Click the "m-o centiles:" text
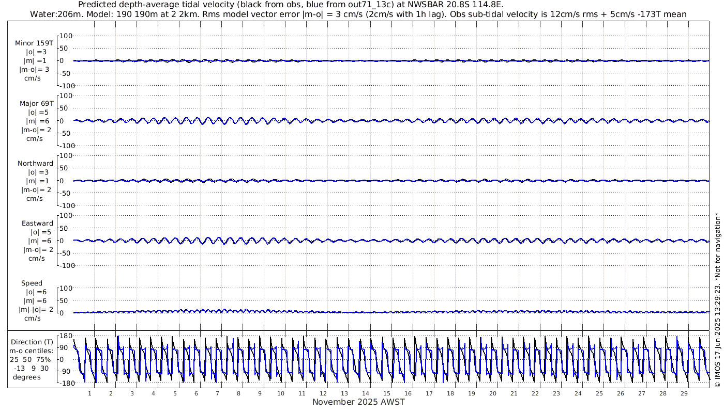 (x=32, y=351)
